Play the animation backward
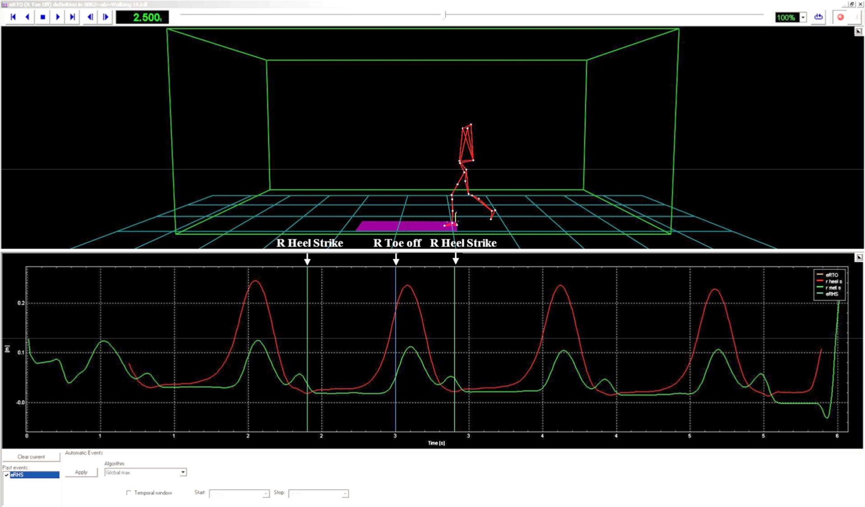Viewport: 865px width, 507px height. [x=27, y=17]
